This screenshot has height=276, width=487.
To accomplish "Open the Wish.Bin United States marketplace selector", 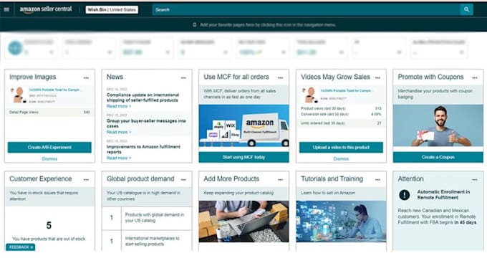I will [112, 9].
